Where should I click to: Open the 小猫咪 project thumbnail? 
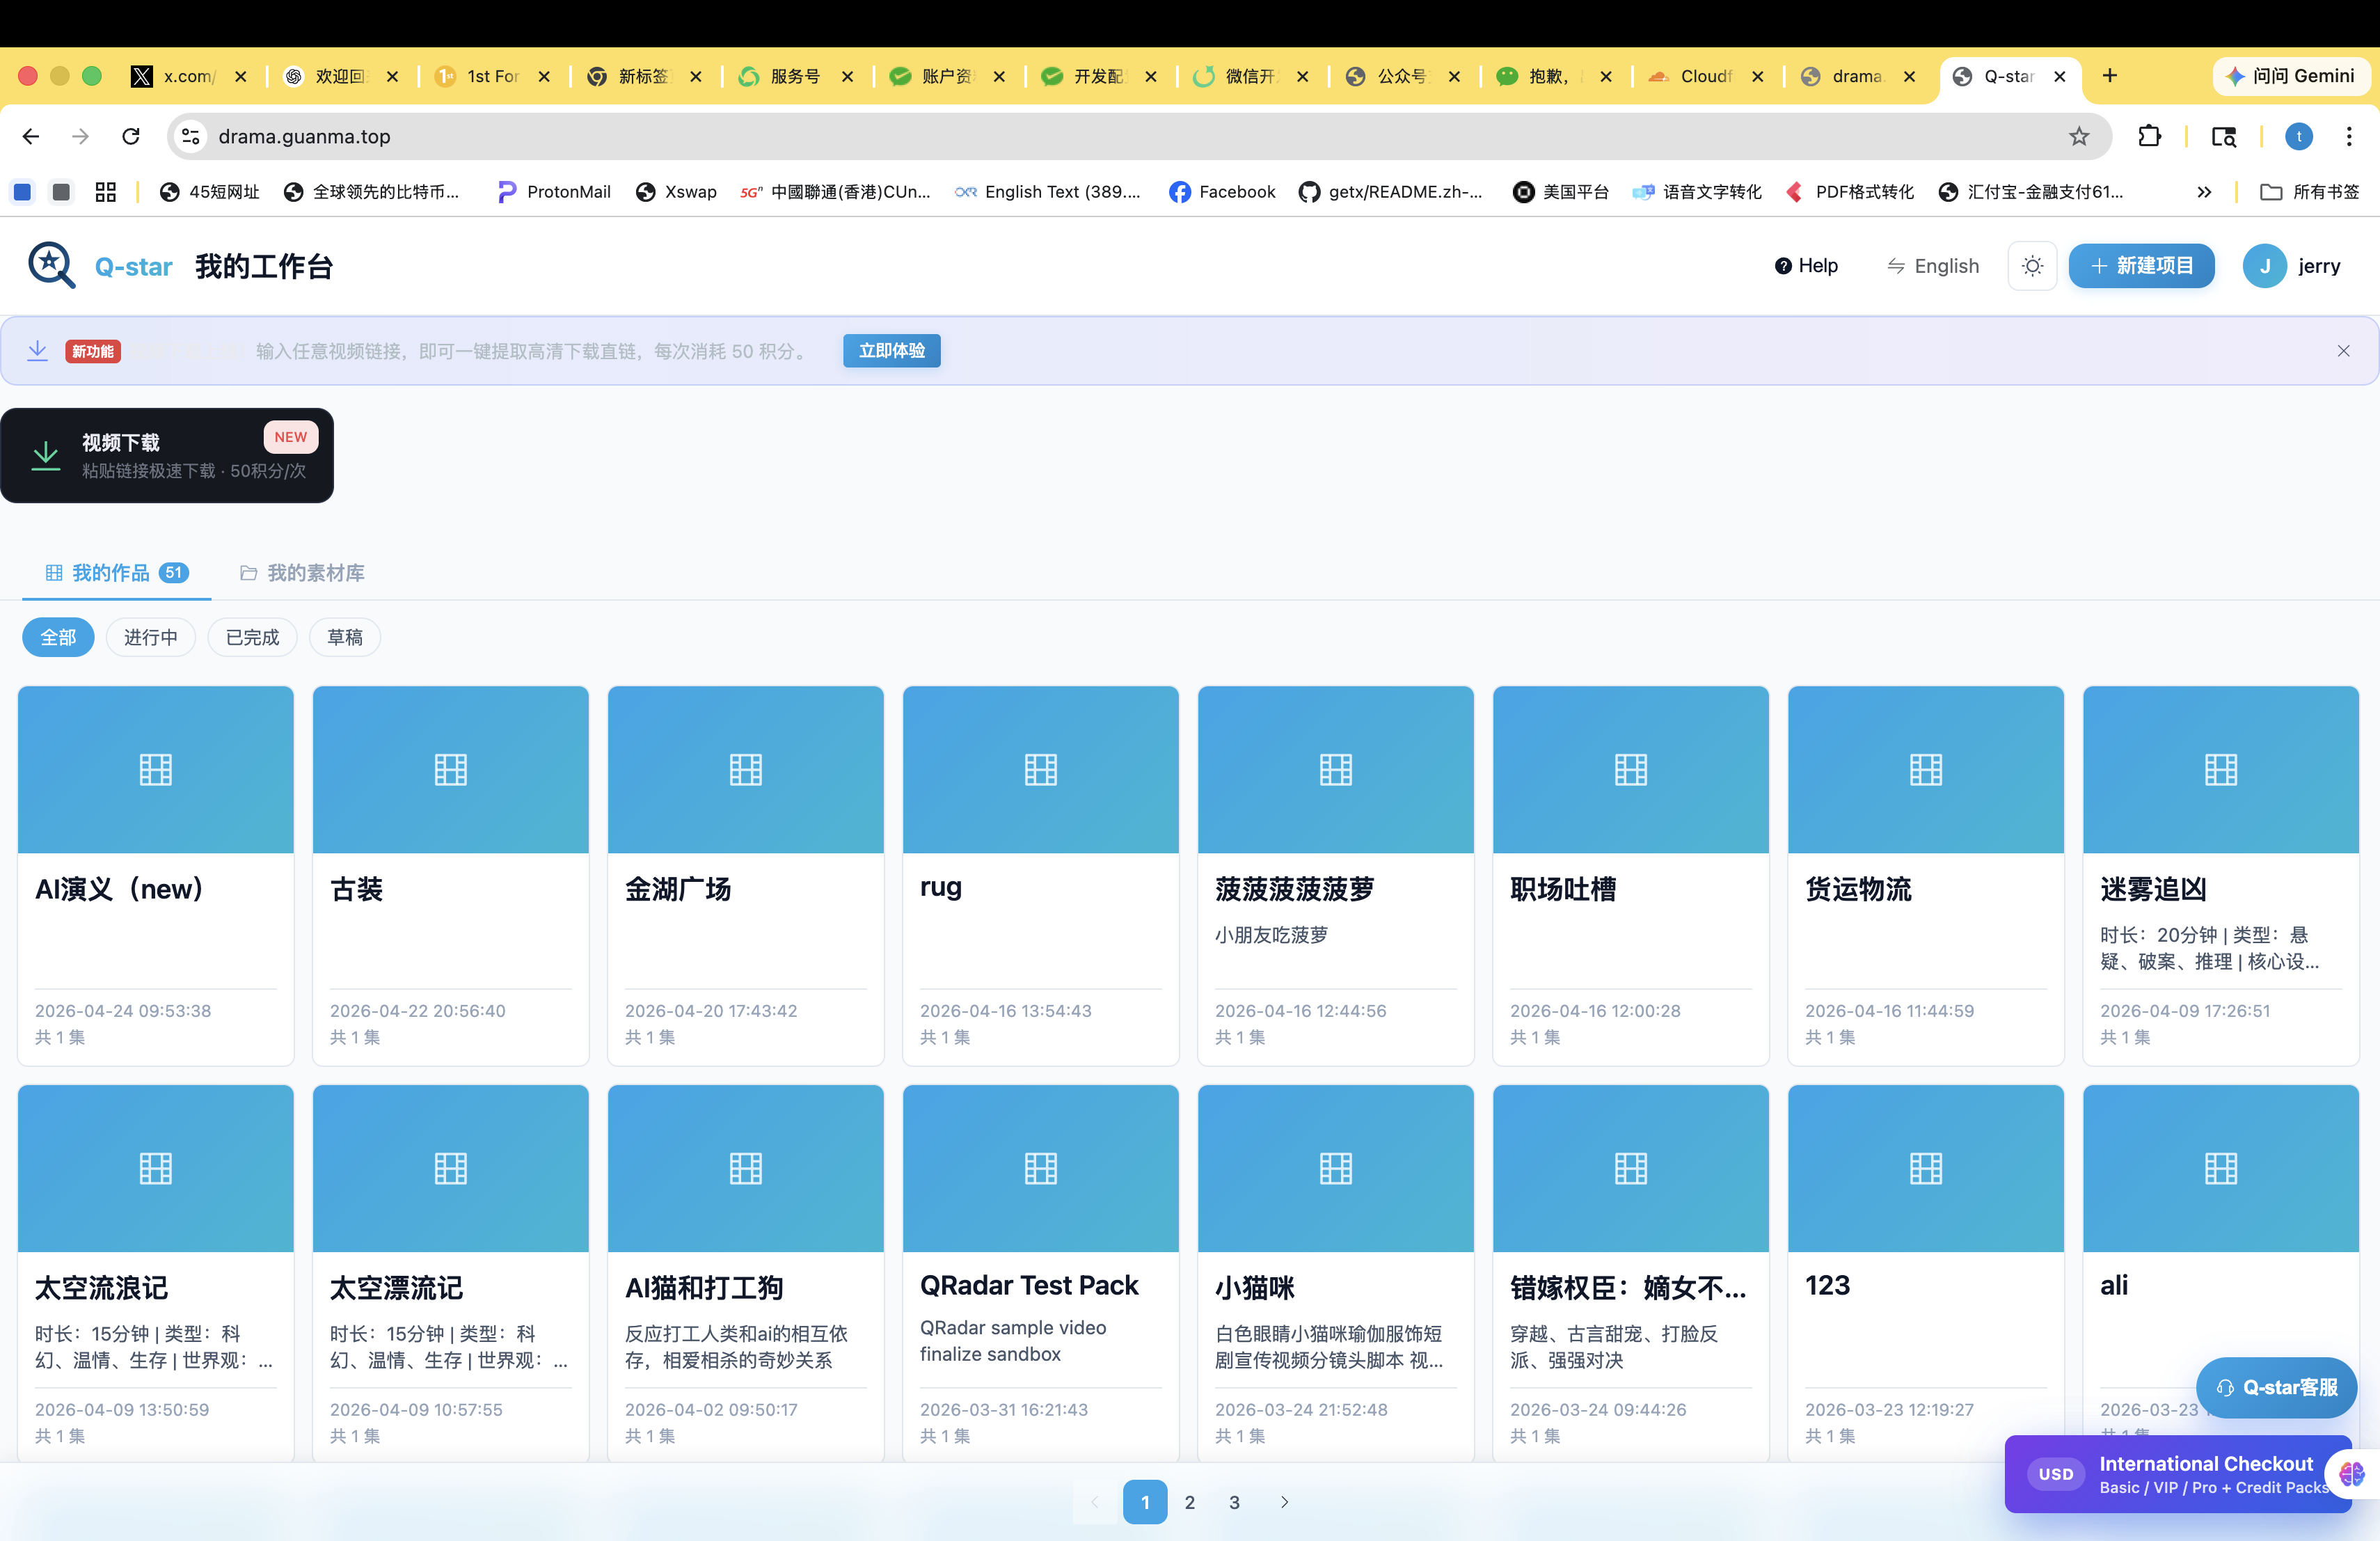1336,1169
